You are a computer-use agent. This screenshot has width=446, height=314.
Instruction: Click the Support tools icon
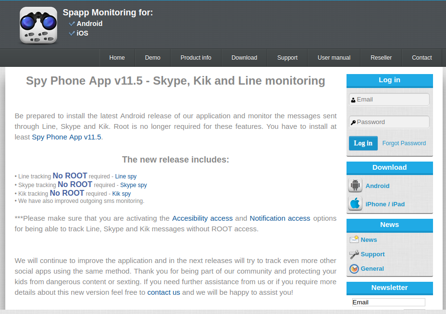pyautogui.click(x=354, y=254)
